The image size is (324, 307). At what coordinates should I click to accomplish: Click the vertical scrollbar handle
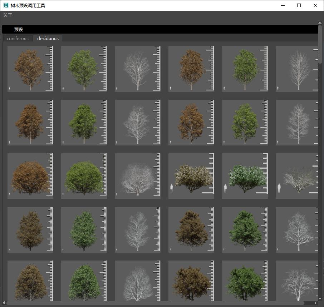[320, 45]
